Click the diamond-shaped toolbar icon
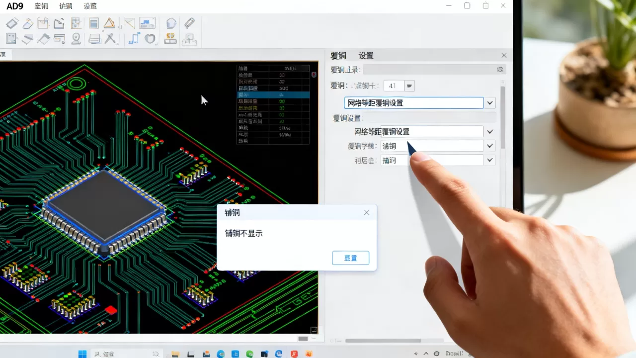 point(44,38)
